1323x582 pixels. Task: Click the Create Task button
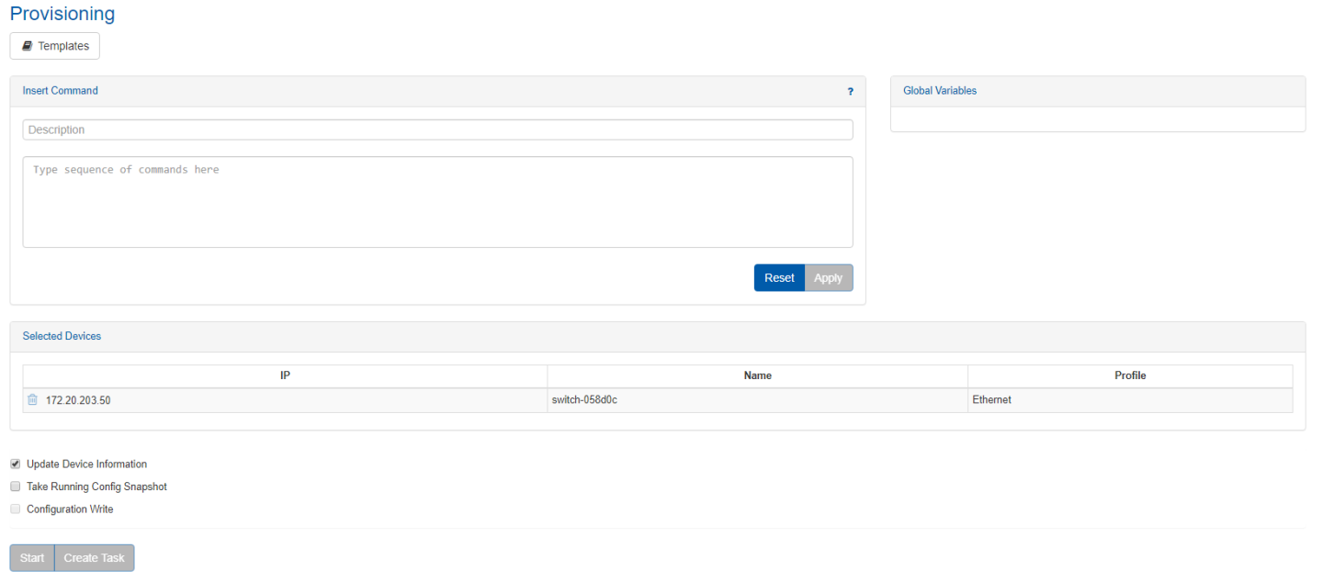pos(95,558)
